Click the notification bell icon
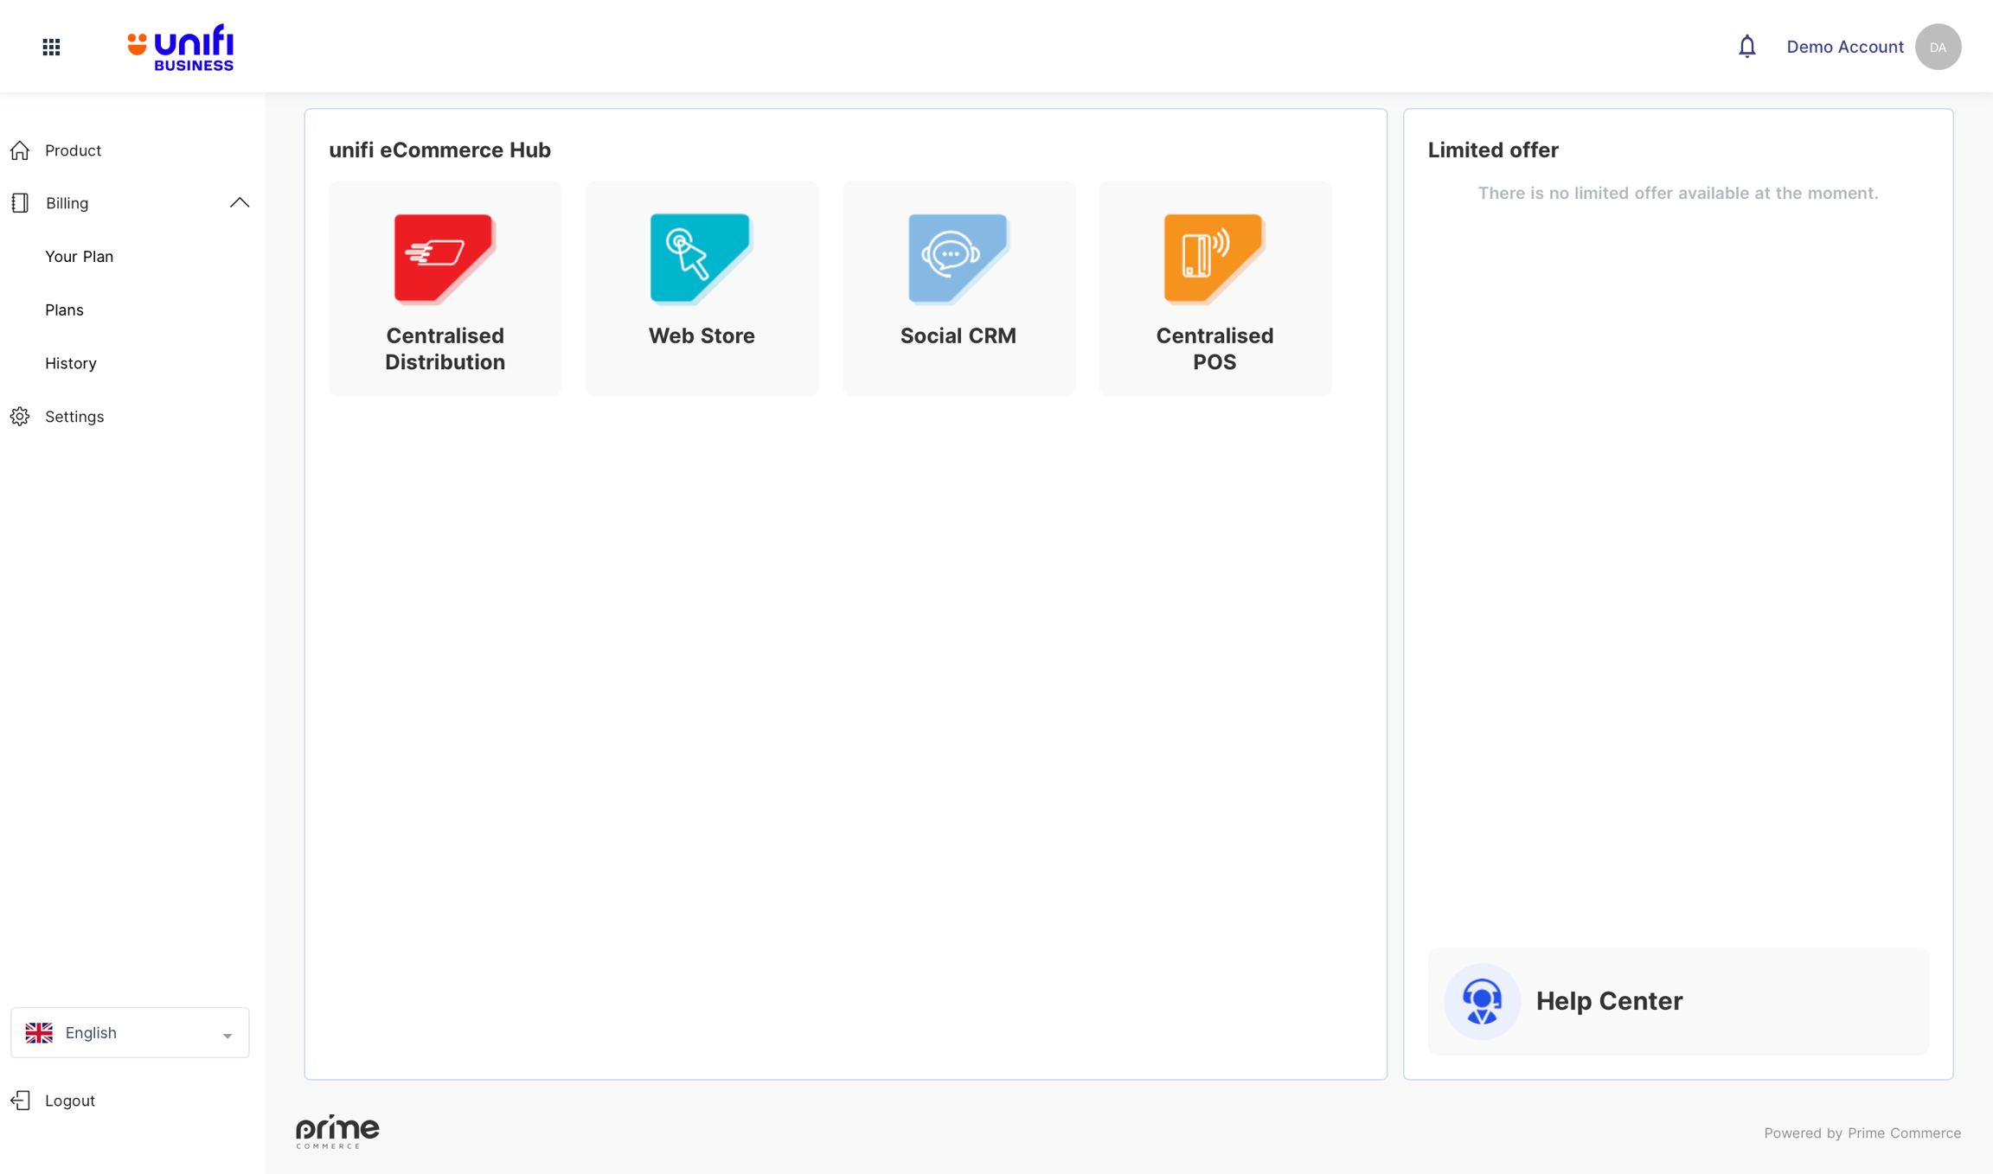 click(x=1746, y=47)
